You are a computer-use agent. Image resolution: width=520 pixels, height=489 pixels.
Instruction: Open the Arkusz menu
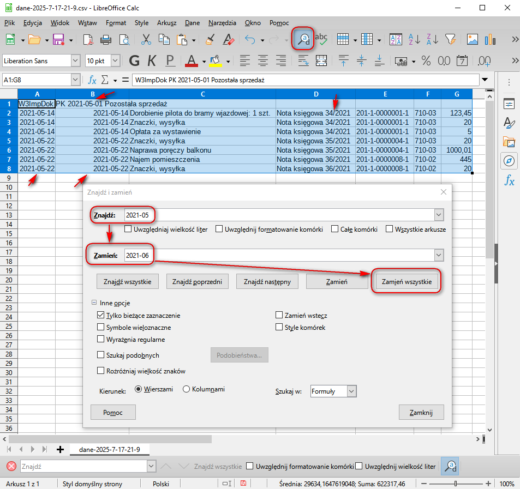pyautogui.click(x=166, y=23)
